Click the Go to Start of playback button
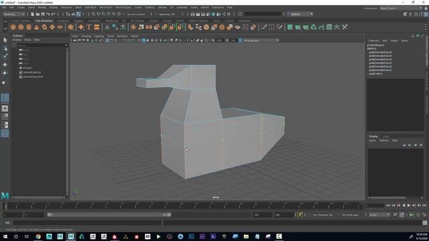This screenshot has width=429, height=241. (x=388, y=206)
